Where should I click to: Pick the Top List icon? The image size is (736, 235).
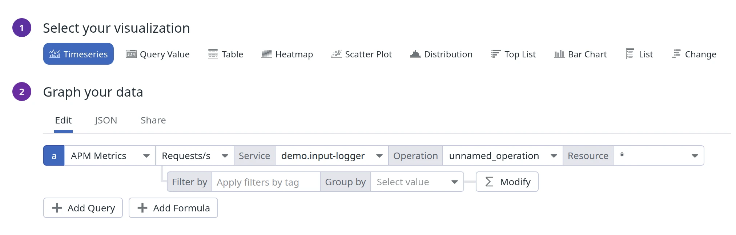(495, 54)
